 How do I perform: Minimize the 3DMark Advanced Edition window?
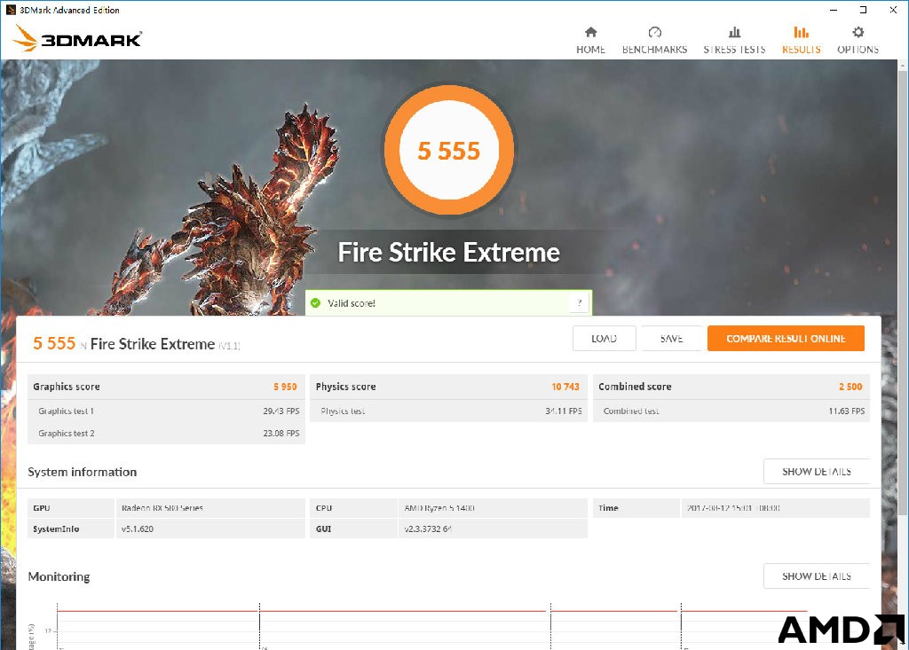click(834, 10)
